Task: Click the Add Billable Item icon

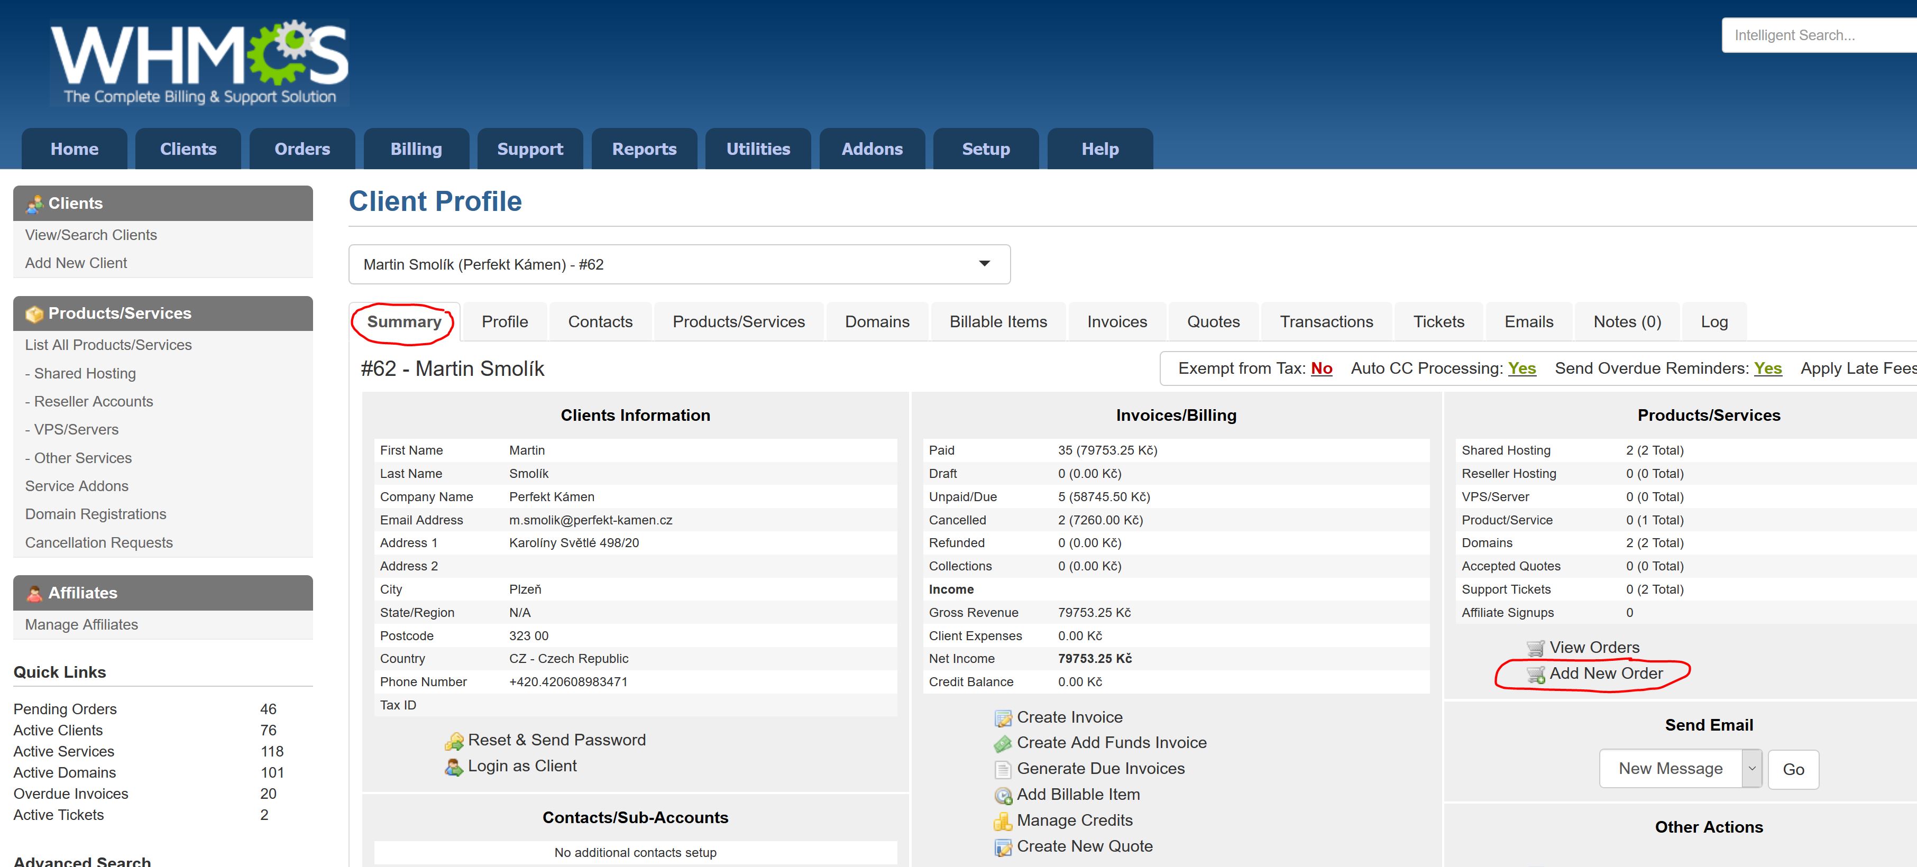Action: coord(1003,796)
